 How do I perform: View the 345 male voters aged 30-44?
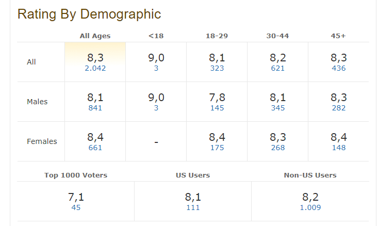click(278, 108)
